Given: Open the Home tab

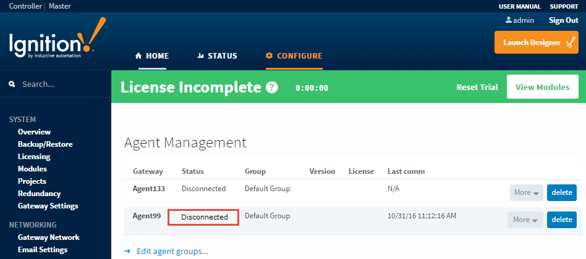Looking at the screenshot, I should [152, 56].
